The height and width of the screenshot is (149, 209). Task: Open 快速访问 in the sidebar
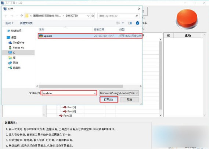pos(14,31)
